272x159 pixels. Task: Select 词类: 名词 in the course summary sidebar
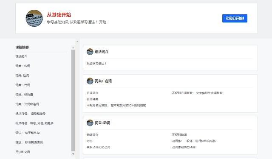(x=23, y=66)
